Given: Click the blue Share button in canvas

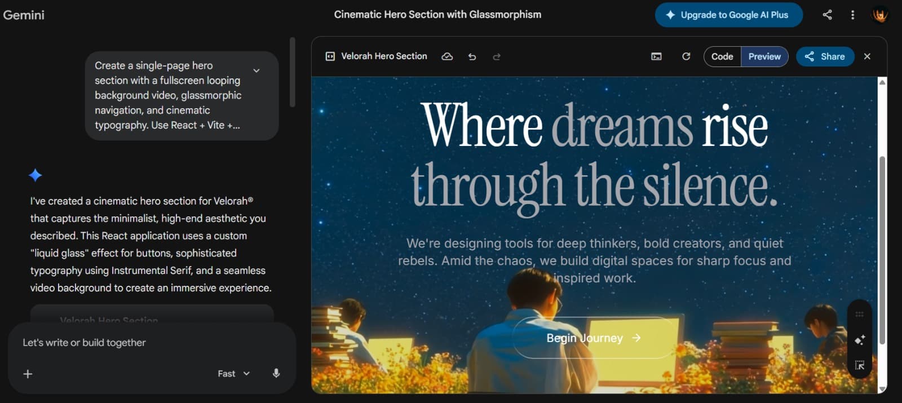Looking at the screenshot, I should 825,56.
